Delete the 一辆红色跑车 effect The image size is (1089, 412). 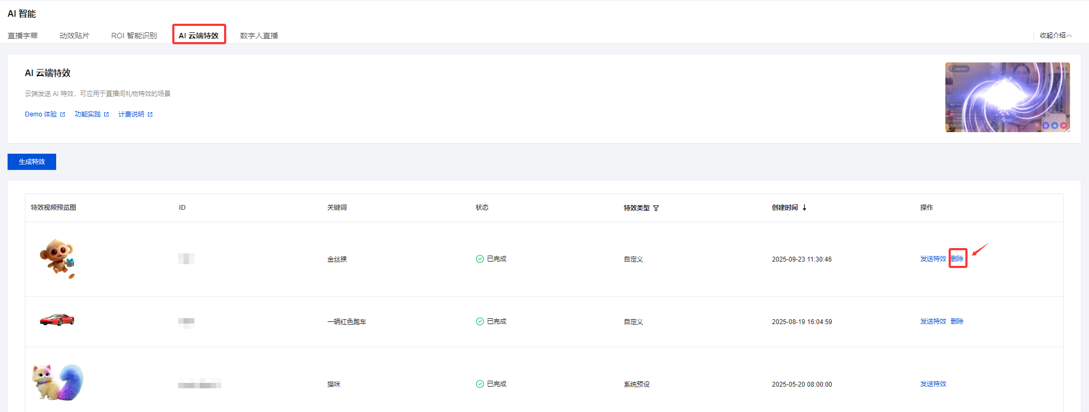tap(957, 321)
